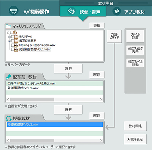The image size is (152, 150).
Task: Click the ファイル回収 button
Action: pyautogui.click(x=135, y=36)
